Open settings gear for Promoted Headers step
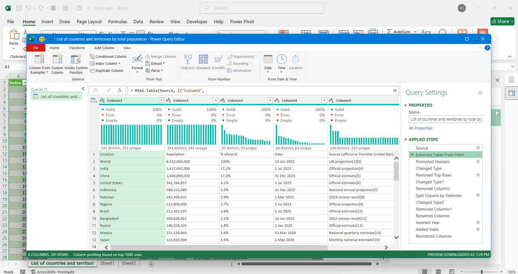Viewport: 518px width, 274px height. pyautogui.click(x=478, y=161)
